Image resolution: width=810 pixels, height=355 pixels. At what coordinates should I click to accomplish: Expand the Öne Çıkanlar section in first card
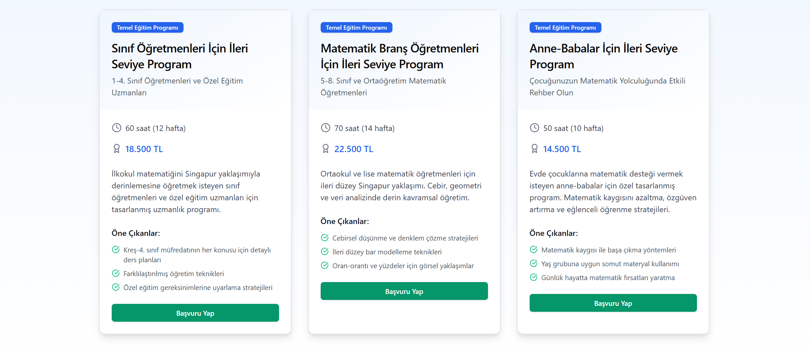point(136,233)
